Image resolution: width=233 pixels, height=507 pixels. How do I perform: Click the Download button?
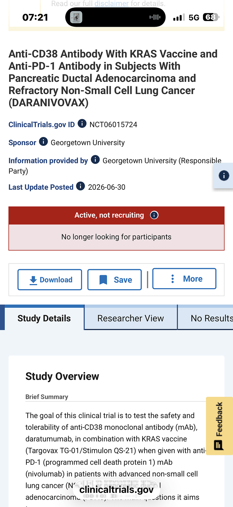(50, 280)
